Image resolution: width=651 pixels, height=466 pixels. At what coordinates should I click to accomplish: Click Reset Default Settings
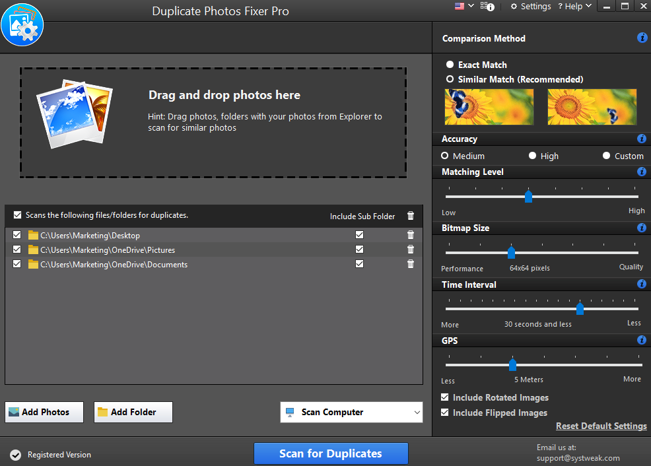pyautogui.click(x=601, y=426)
